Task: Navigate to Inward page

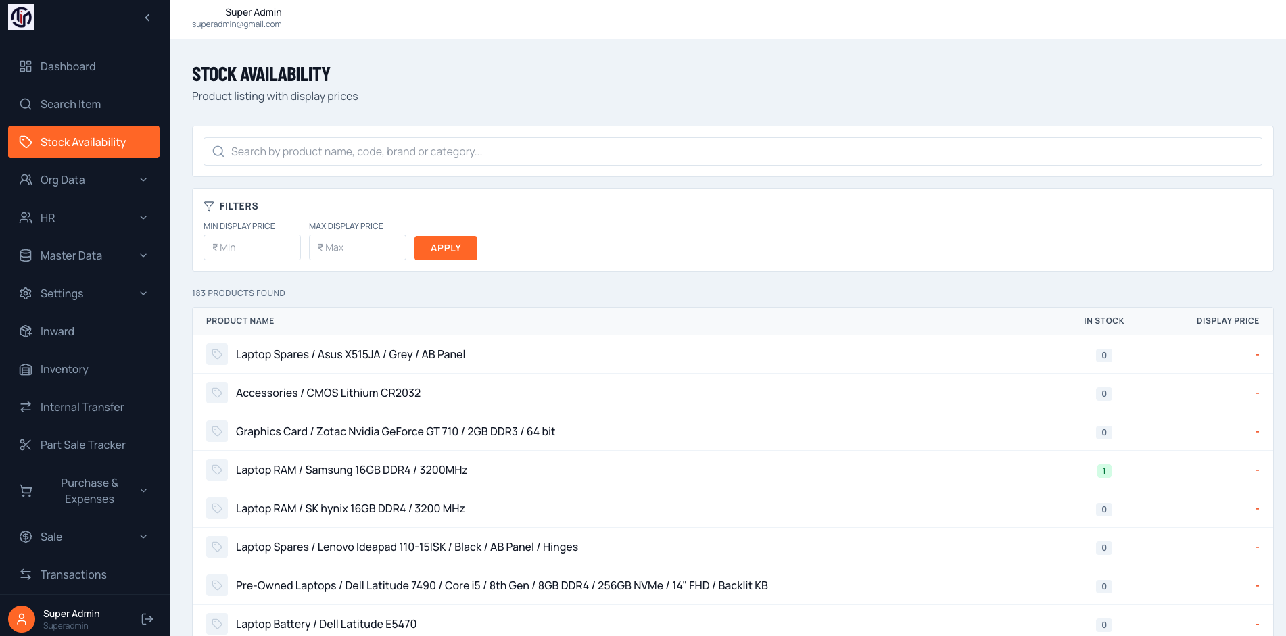Action: point(84,331)
